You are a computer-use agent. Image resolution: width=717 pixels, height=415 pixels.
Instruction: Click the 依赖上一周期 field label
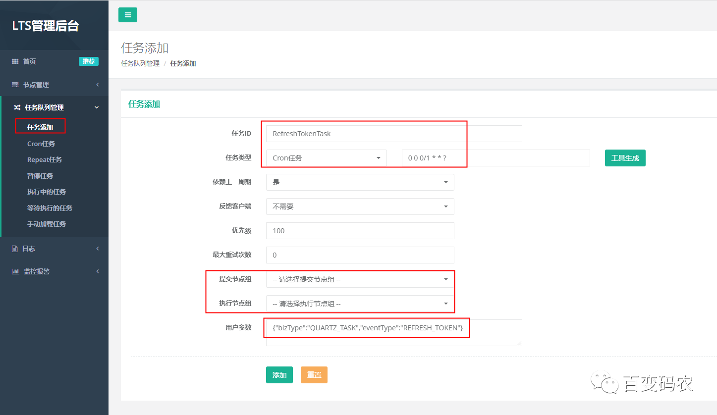232,182
